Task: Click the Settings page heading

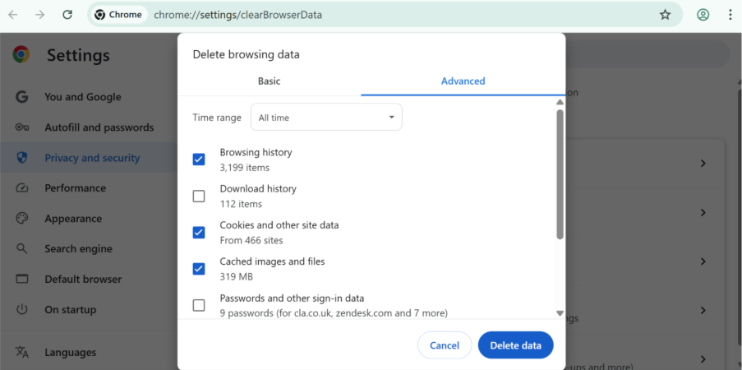Action: point(78,55)
